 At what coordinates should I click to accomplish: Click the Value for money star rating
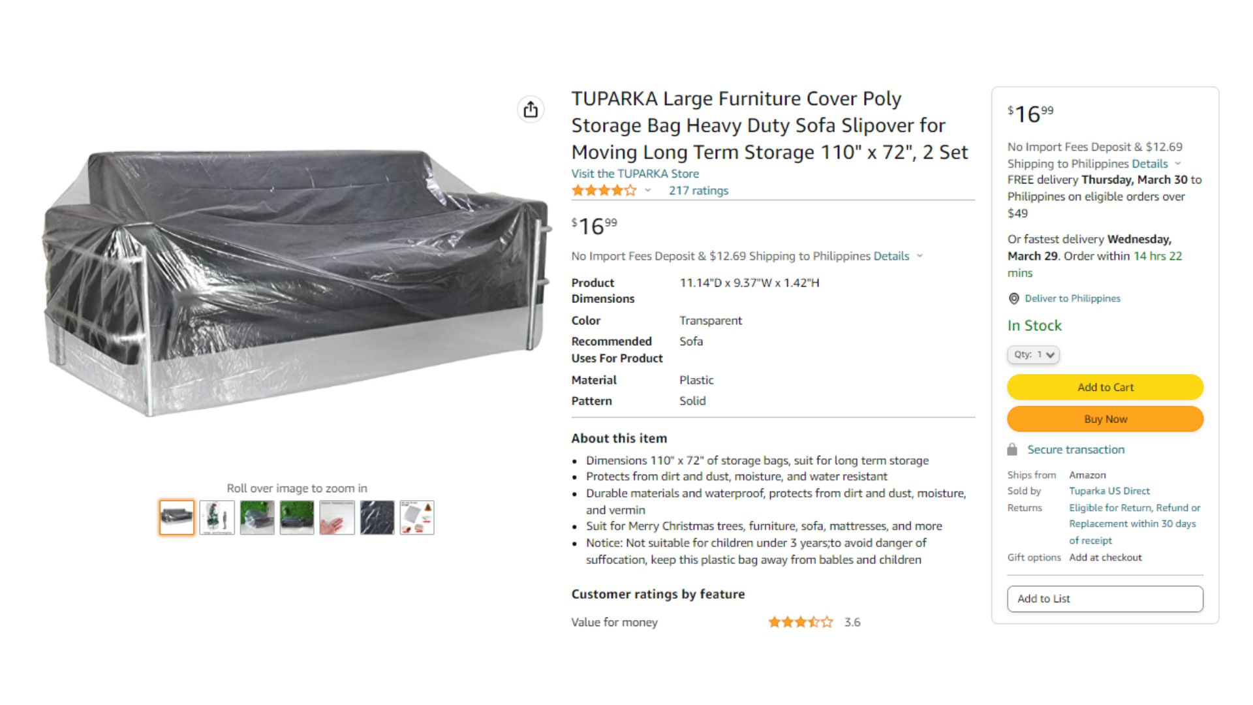(x=800, y=622)
